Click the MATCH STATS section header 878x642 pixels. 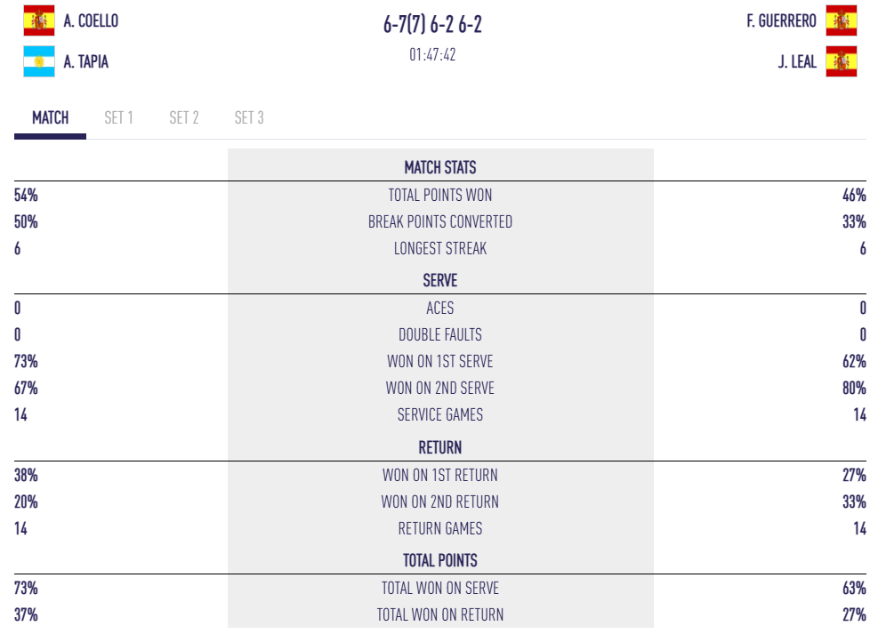pos(439,167)
